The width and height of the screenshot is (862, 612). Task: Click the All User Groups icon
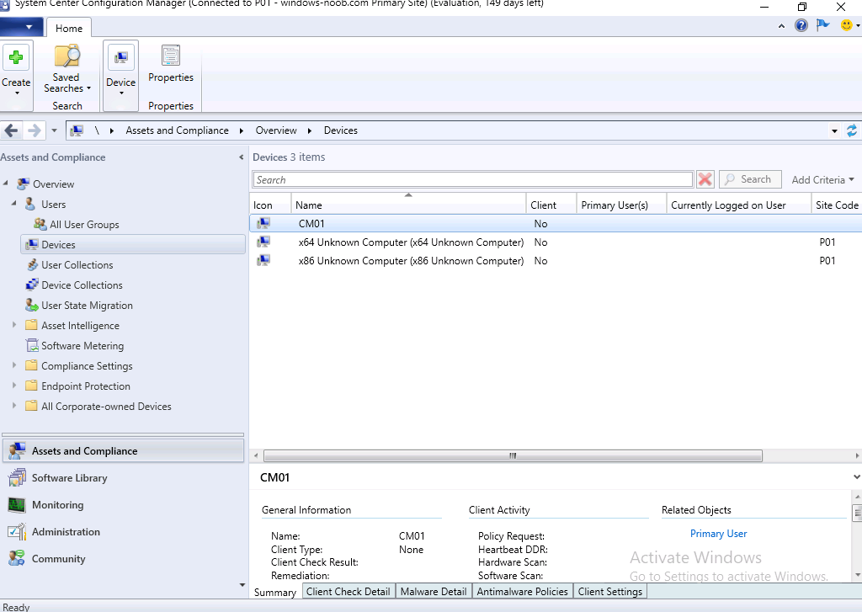tap(40, 225)
